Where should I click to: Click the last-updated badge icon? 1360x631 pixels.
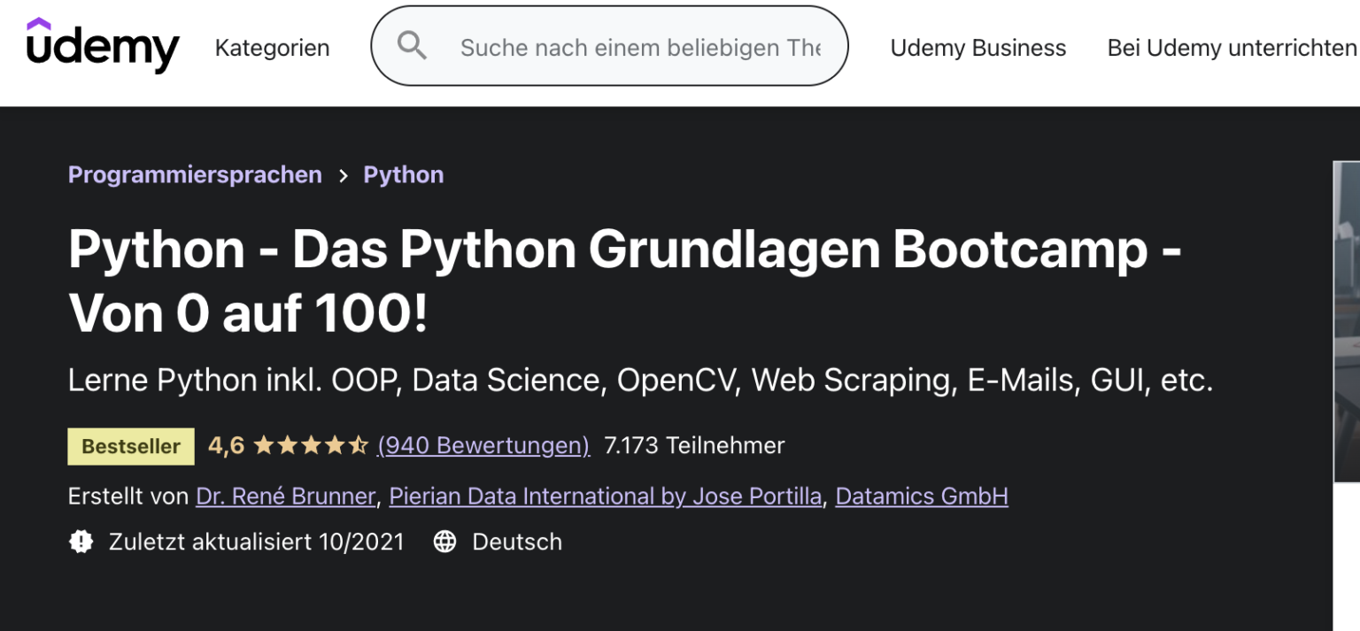coord(81,541)
